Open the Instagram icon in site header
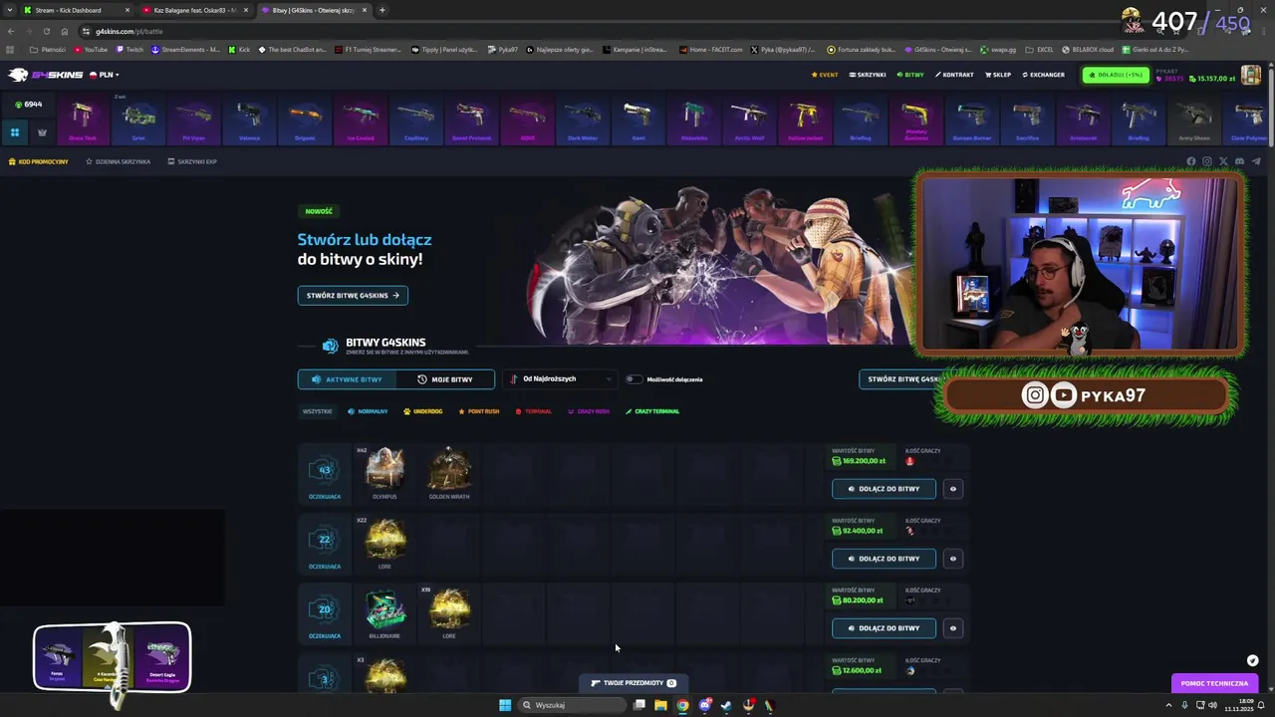The width and height of the screenshot is (1275, 717). point(1207,161)
